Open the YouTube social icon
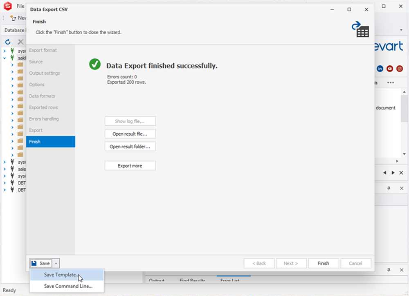This screenshot has height=296, width=409. [x=390, y=69]
